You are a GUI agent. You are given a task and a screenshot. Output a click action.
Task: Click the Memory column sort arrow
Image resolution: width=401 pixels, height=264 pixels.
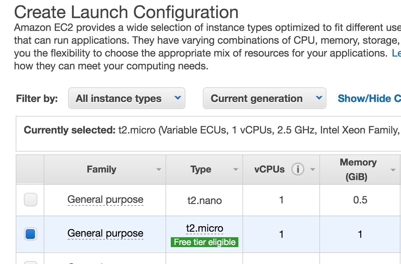click(x=393, y=170)
